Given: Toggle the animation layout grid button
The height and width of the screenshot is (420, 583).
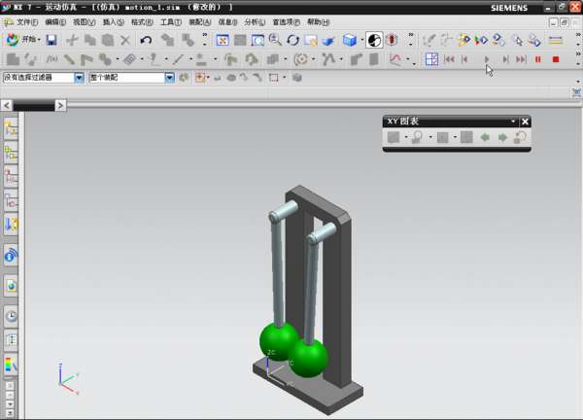Looking at the screenshot, I should [x=430, y=59].
